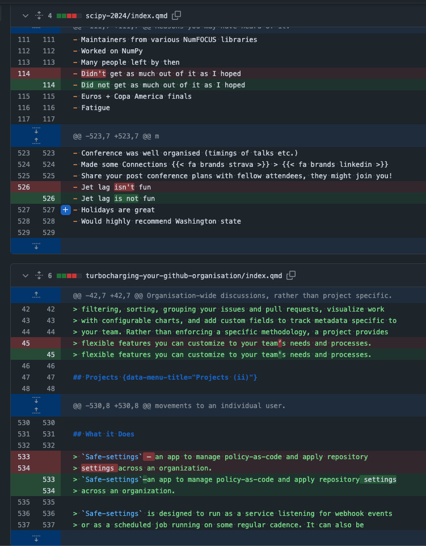This screenshot has width=426, height=546.
Task: Expand up beside the -523,7 hunk header
Action: click(x=36, y=141)
